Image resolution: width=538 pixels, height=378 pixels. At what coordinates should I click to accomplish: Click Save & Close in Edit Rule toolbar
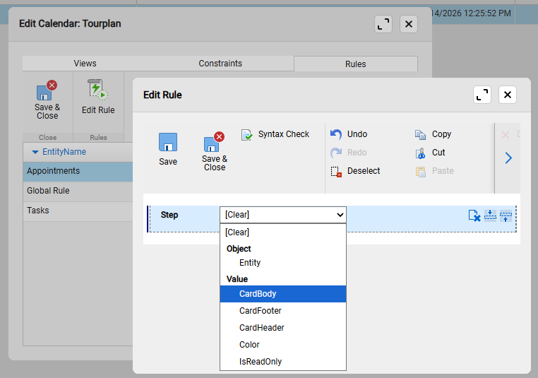click(x=215, y=151)
